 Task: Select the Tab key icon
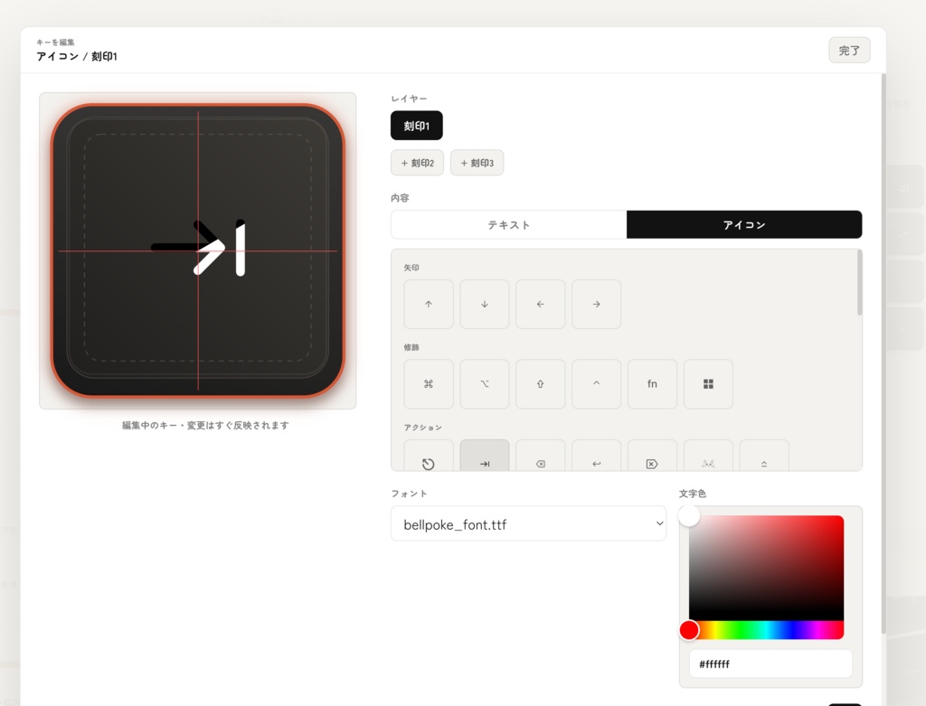click(485, 456)
